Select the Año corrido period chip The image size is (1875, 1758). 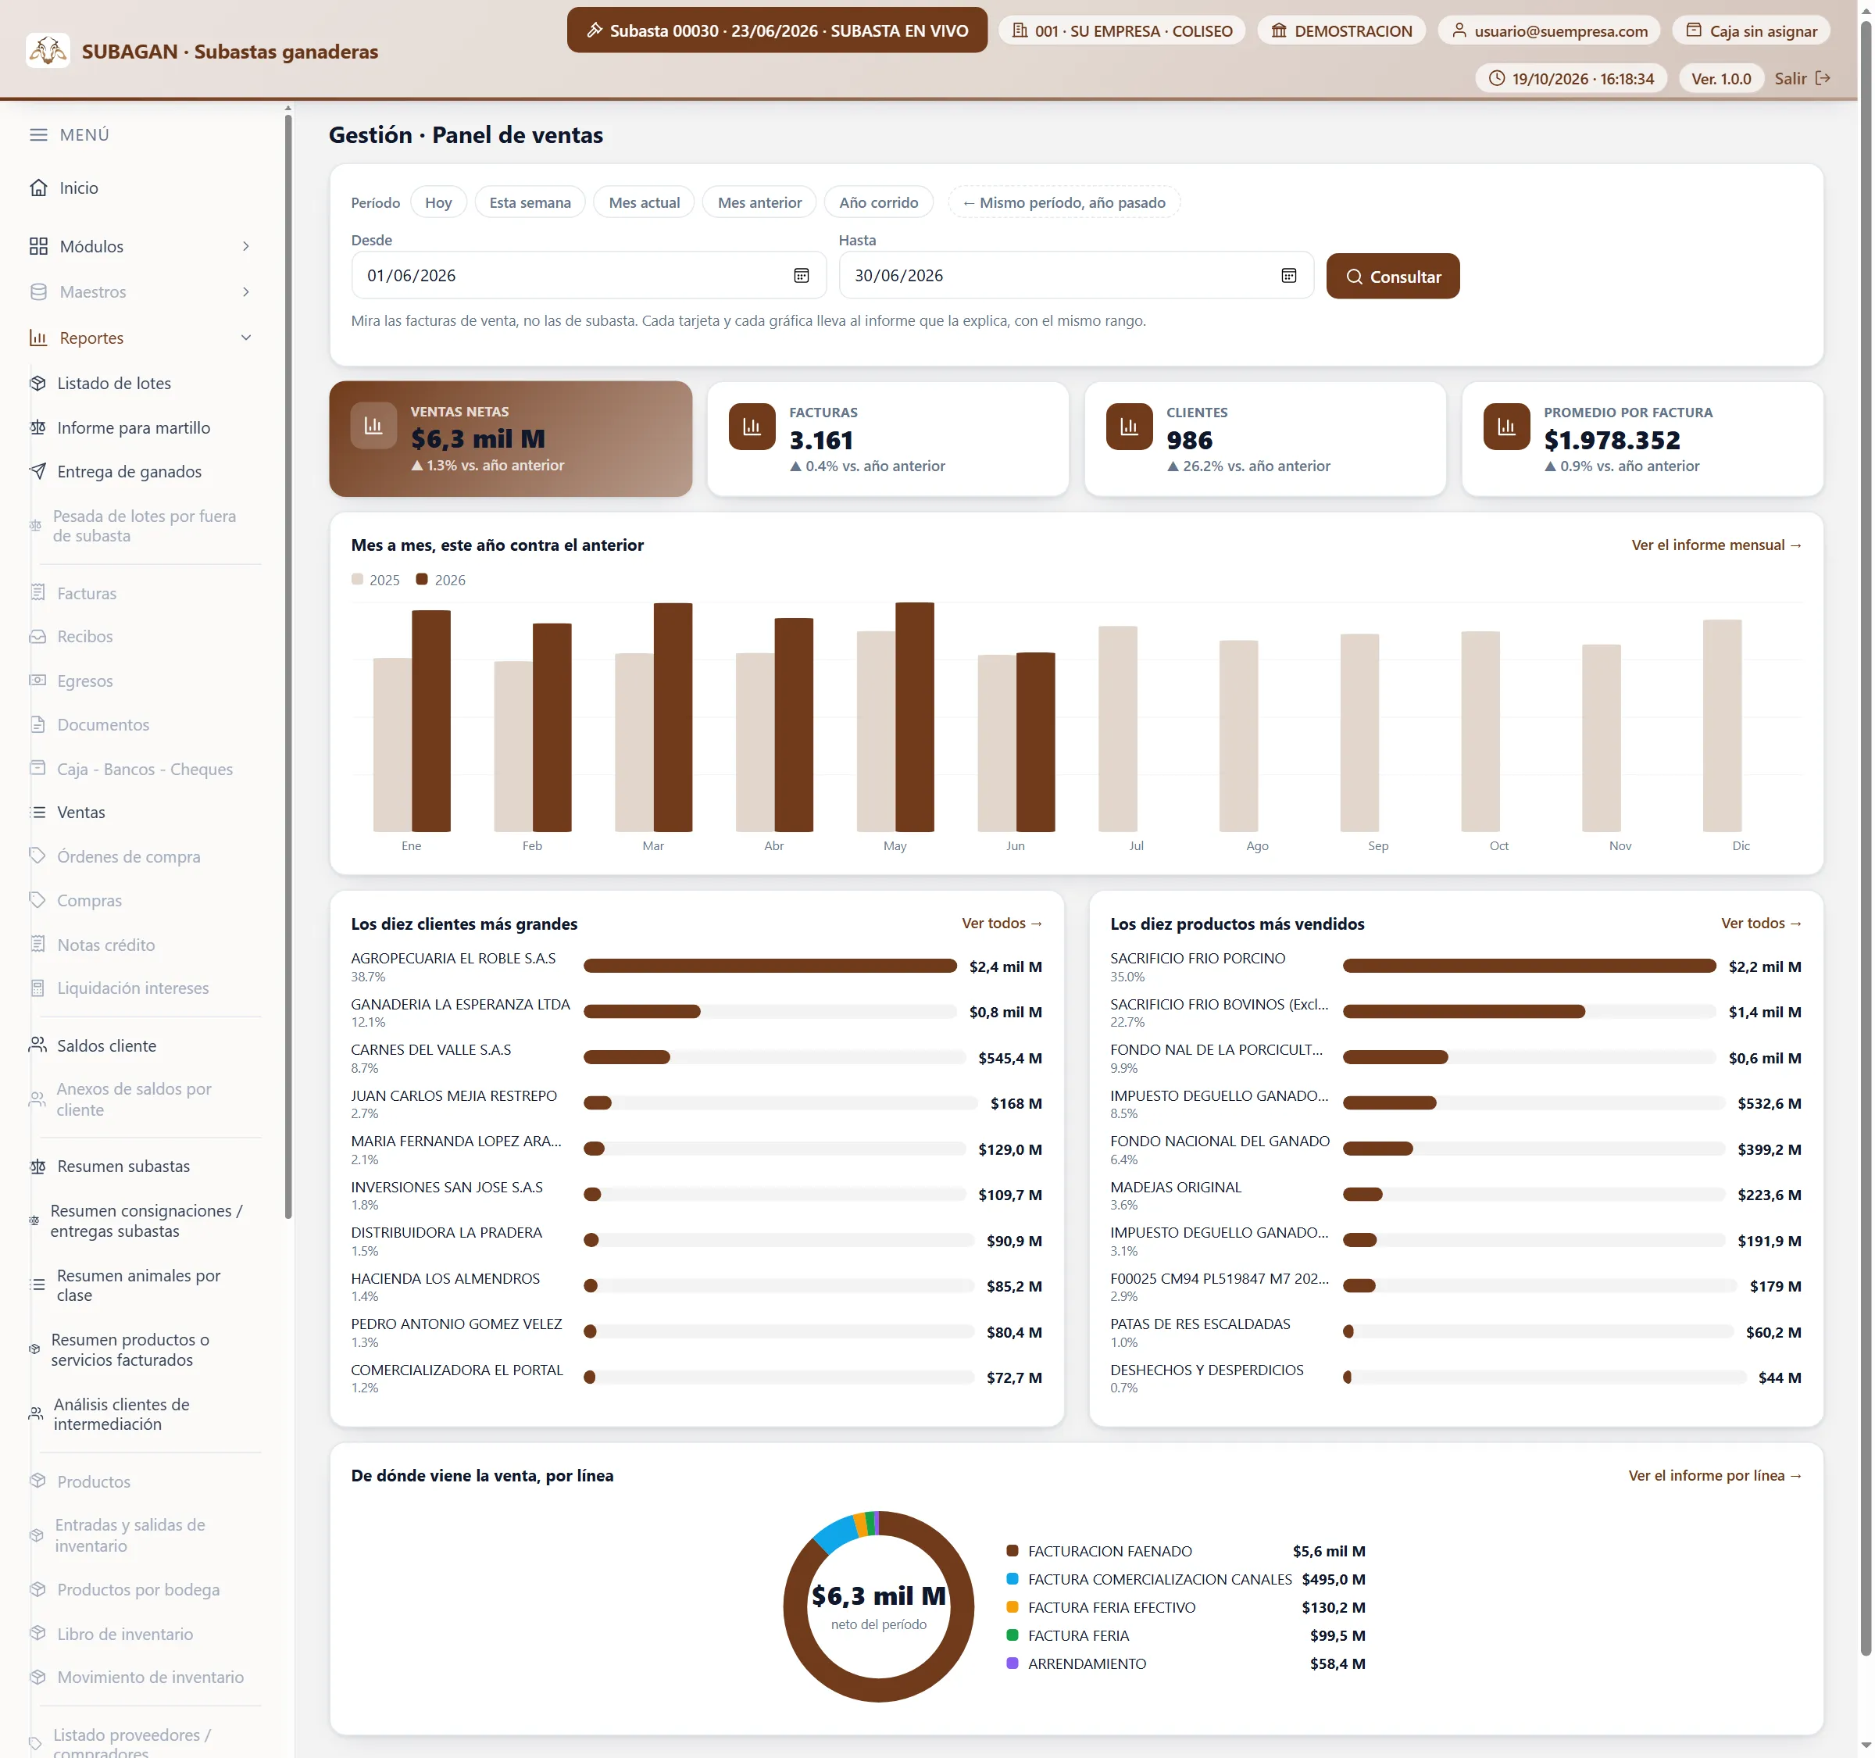[878, 202]
